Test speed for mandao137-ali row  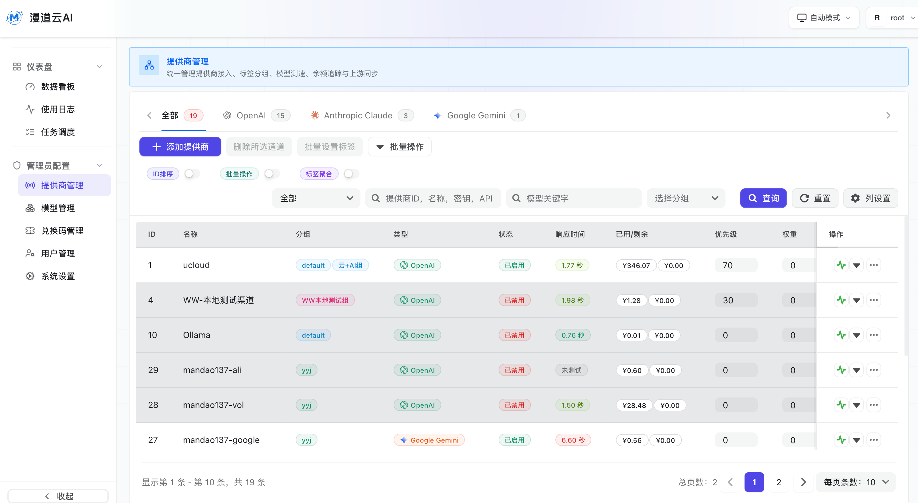pos(841,370)
